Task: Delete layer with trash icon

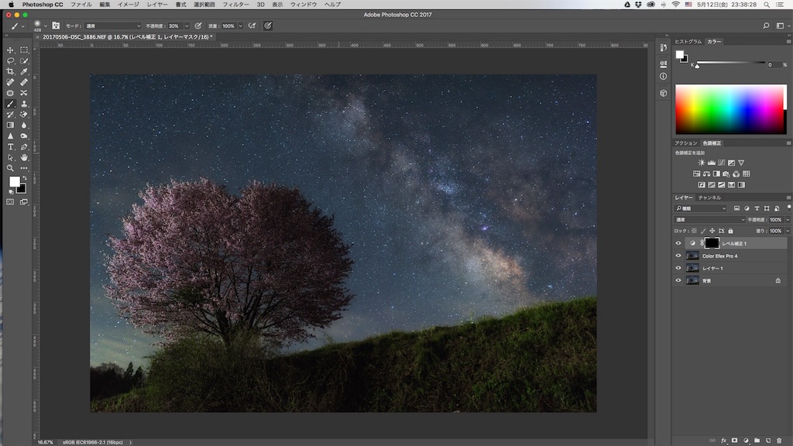Action: point(779,441)
